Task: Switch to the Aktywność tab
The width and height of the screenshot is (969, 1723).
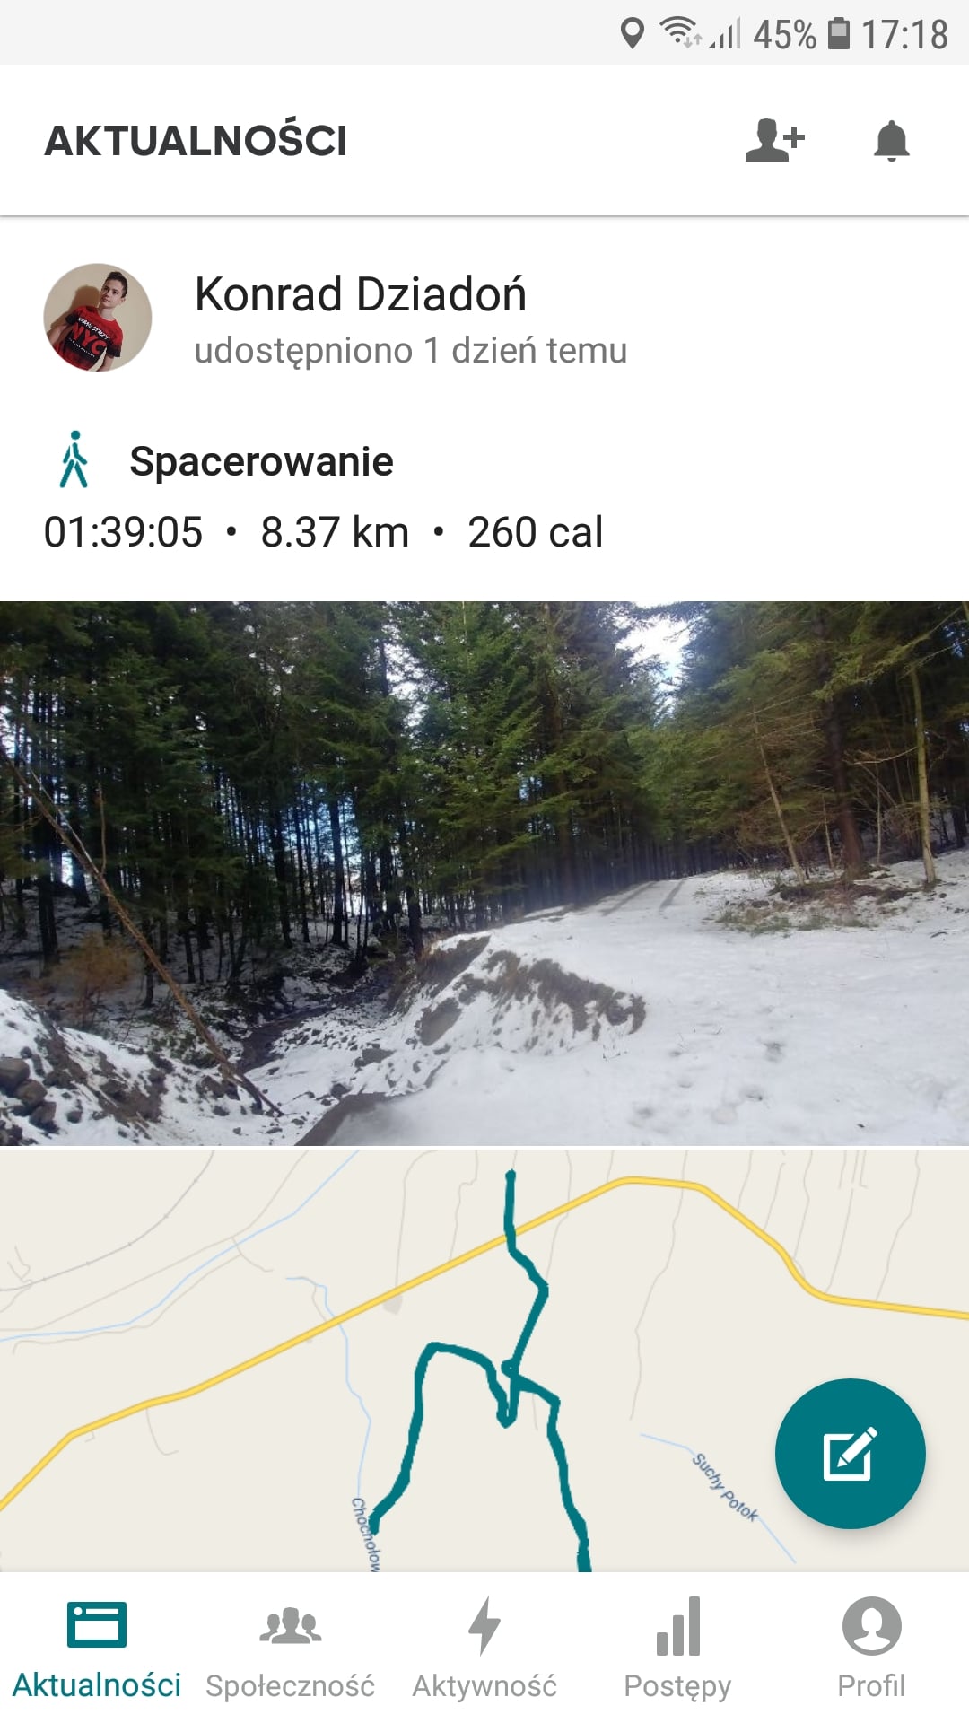Action: 484,1648
